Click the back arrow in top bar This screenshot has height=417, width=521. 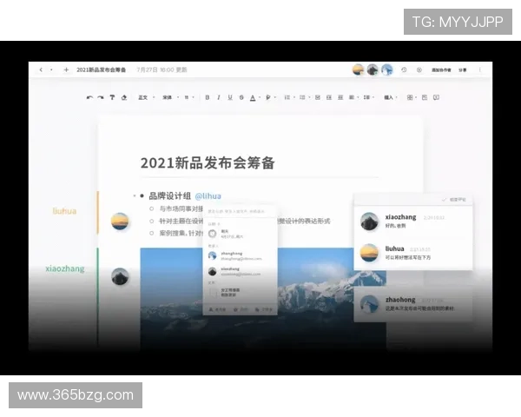click(x=41, y=69)
